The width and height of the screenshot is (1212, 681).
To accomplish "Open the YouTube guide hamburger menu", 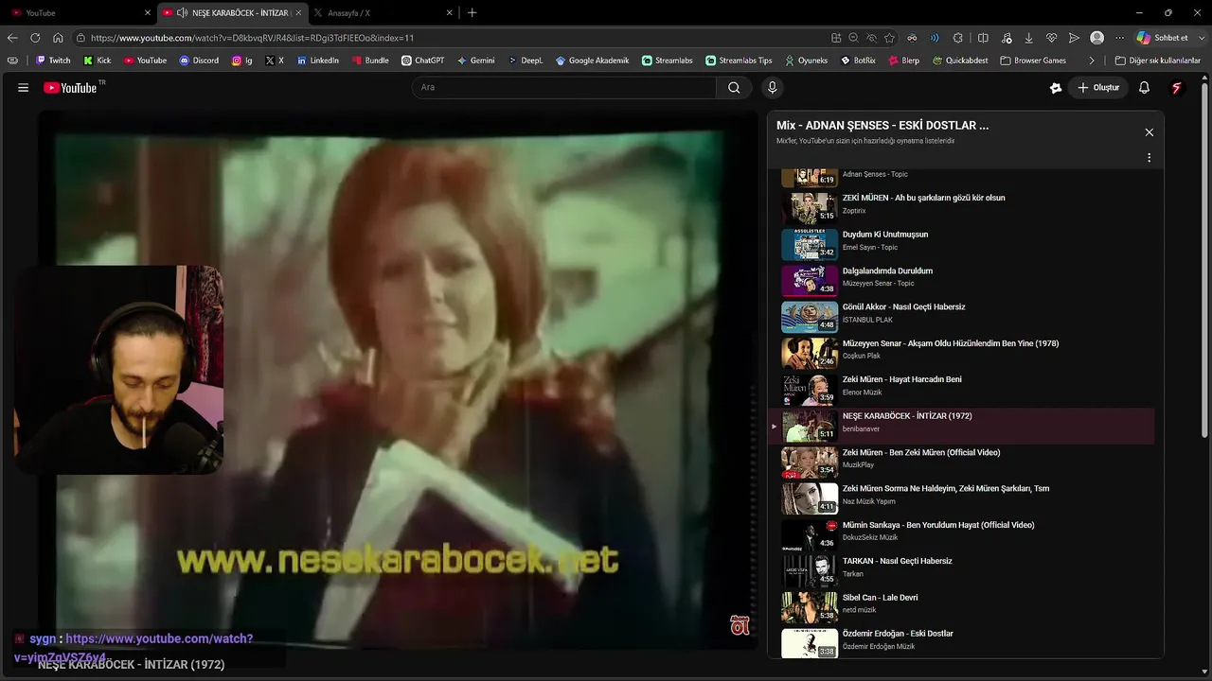I will coord(23,88).
